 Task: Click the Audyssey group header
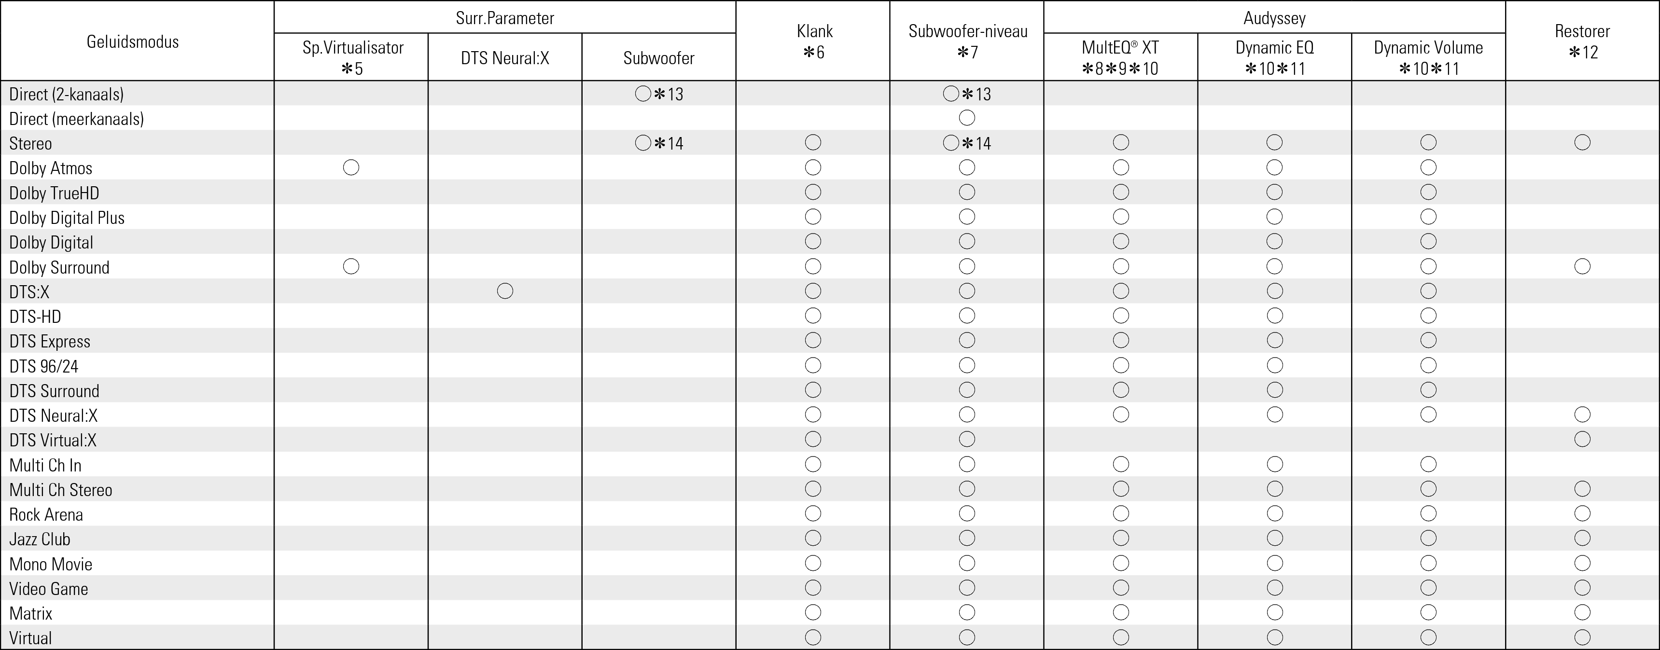tap(1274, 18)
